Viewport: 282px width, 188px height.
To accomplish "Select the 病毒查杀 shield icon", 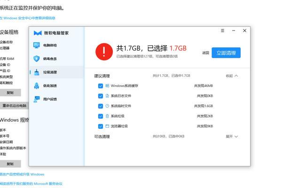I will point(37,59).
